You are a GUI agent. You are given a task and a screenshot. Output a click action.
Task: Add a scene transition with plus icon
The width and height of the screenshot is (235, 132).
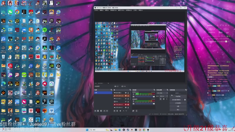pyautogui.click(x=160, y=99)
